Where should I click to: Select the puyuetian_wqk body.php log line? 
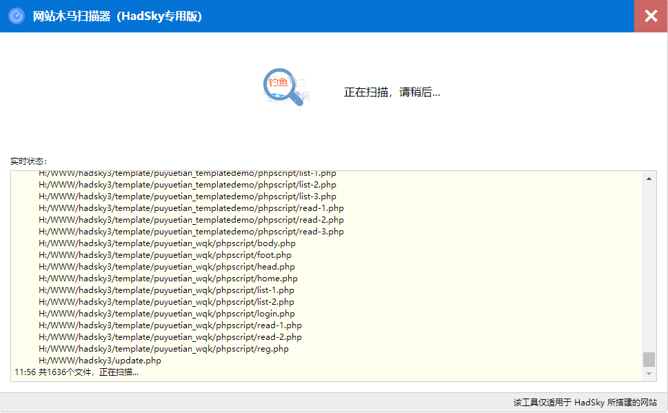click(x=167, y=243)
